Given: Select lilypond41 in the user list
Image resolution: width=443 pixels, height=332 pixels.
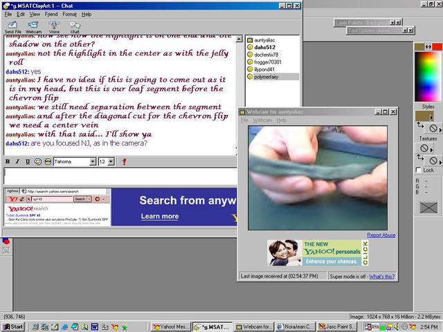Looking at the screenshot, I should (264, 69).
